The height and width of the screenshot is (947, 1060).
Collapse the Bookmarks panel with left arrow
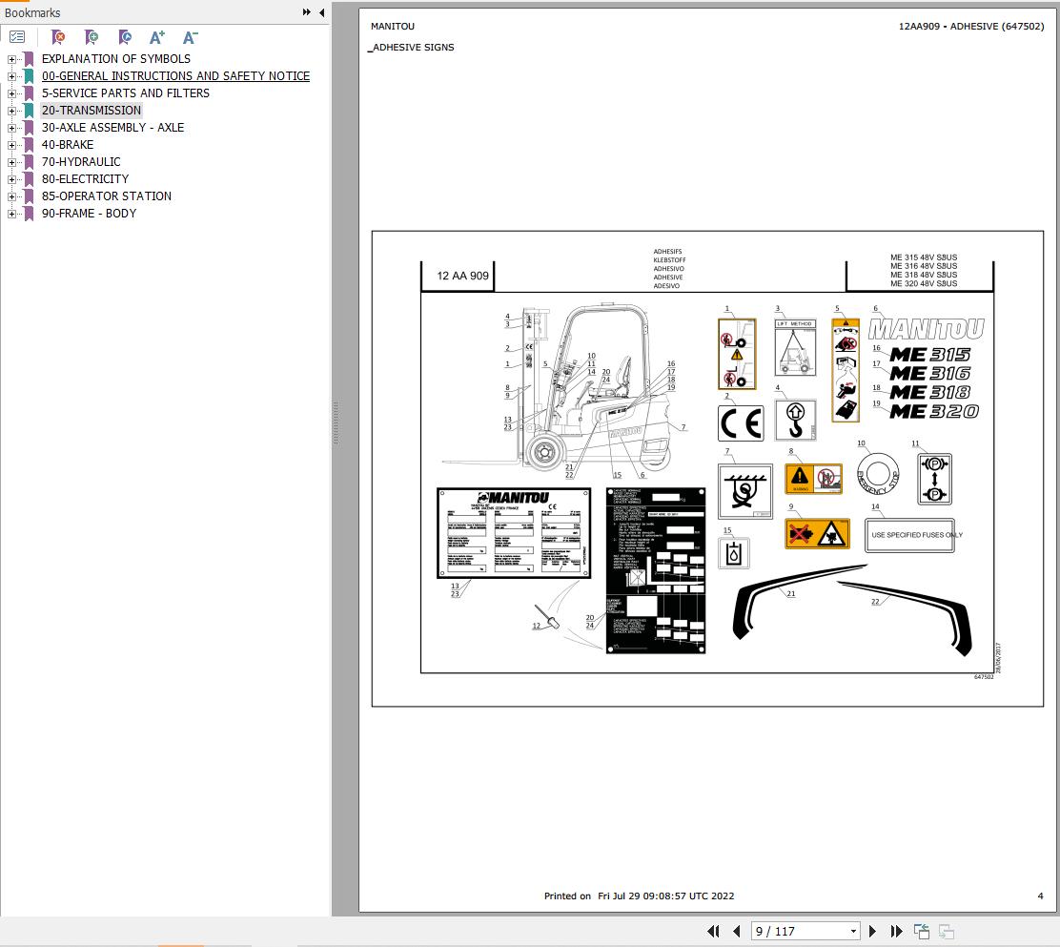(322, 12)
